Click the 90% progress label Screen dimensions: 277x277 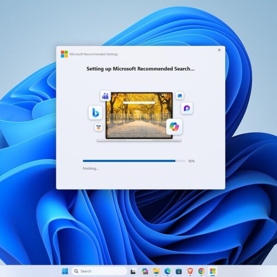[191, 161]
